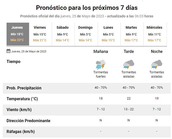The image size is (172, 139).
Task: Click the Temperatura (°C) row label
Action: (x=22, y=99)
